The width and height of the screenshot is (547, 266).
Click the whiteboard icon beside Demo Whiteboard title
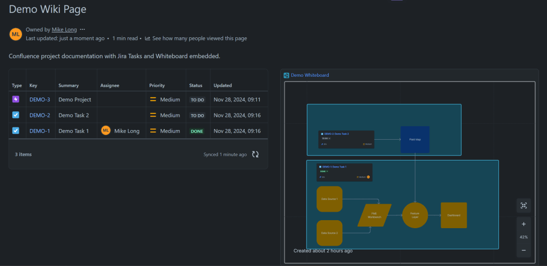coord(287,75)
